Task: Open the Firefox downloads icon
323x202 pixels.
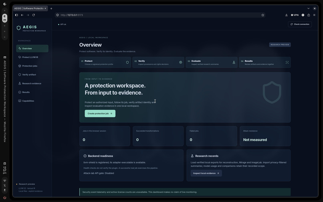Action: click(x=287, y=15)
